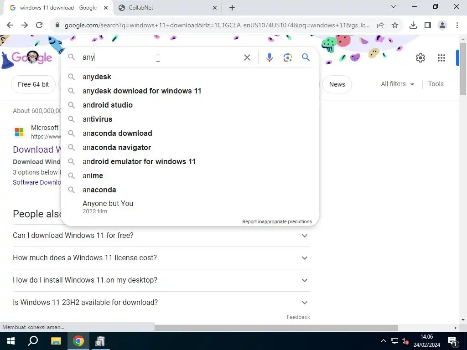The height and width of the screenshot is (350, 467).
Task: Open the search Tools button
Action: click(436, 84)
